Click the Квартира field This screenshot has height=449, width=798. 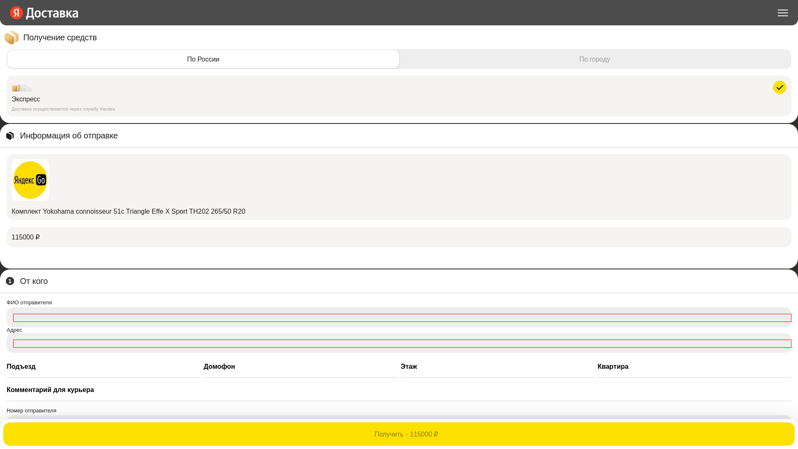695,367
